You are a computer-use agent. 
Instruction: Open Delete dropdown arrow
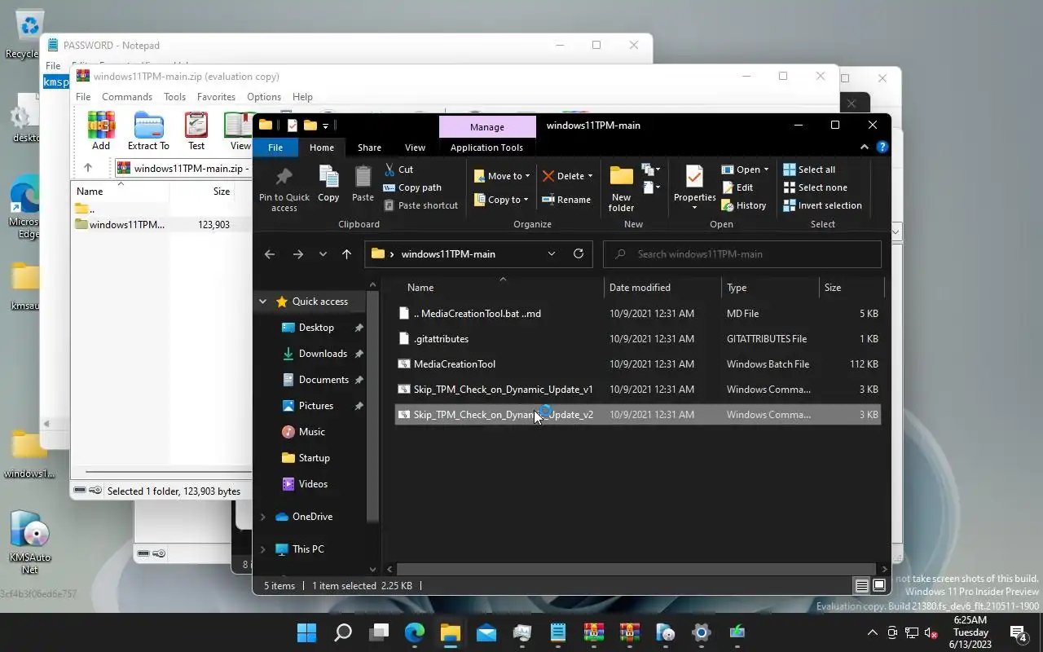coord(590,176)
